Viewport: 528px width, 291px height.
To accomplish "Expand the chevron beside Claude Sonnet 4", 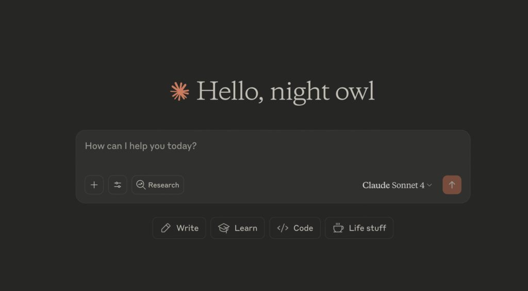I will 430,185.
